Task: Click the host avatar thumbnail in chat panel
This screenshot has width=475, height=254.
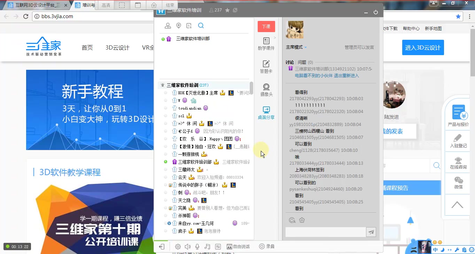Action: point(295,30)
